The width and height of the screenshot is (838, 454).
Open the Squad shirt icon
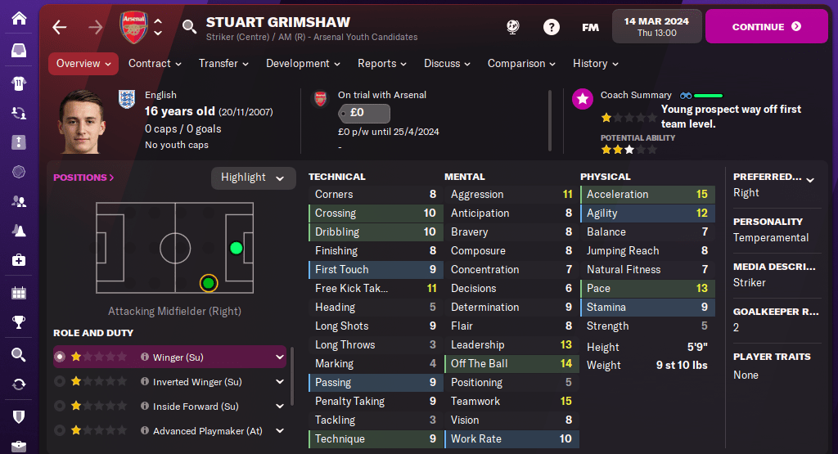point(19,83)
